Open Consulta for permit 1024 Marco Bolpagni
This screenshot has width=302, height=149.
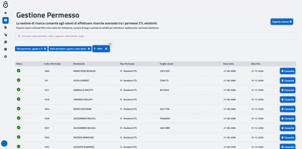(287, 109)
